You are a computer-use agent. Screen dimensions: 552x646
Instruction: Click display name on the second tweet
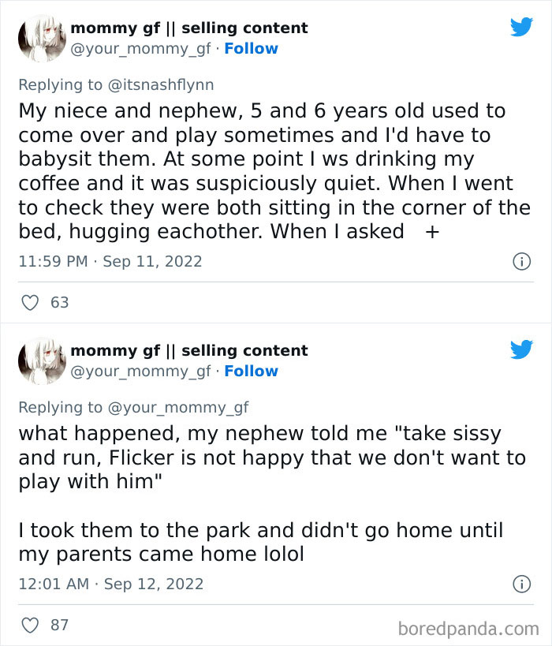pos(189,350)
